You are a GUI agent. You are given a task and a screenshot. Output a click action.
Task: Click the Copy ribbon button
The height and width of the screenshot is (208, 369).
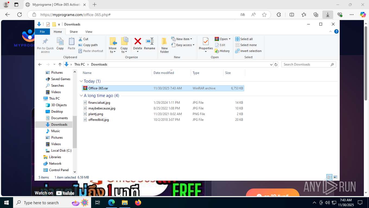pos(60,44)
